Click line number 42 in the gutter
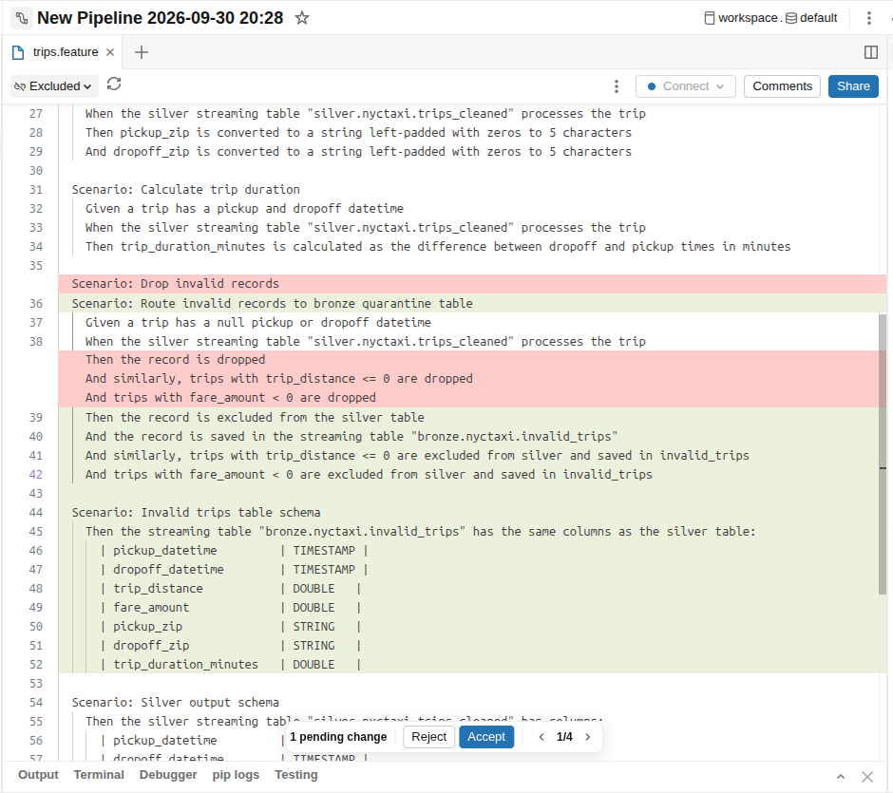 [x=36, y=475]
